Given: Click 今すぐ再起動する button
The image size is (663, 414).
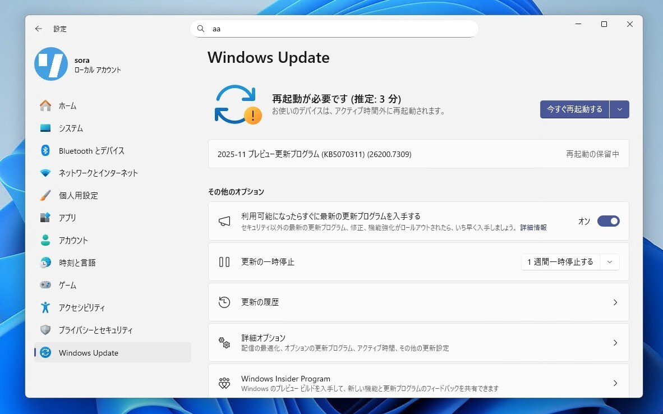Looking at the screenshot, I should (574, 109).
